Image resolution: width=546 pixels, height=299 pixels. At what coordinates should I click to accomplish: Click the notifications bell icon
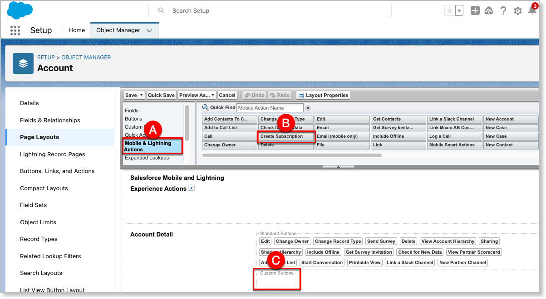coord(532,11)
